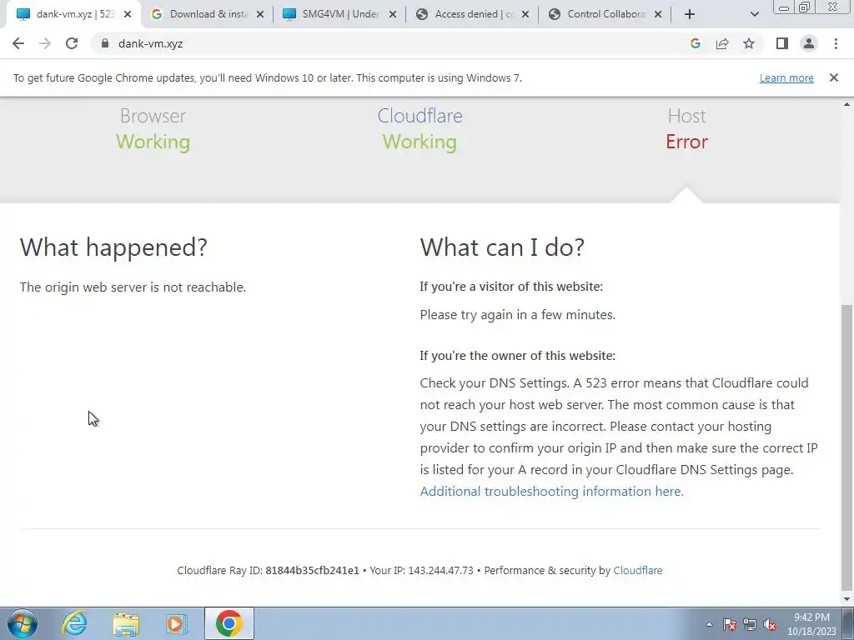Restore down the Chrome window
The width and height of the screenshot is (854, 640).
(804, 7)
